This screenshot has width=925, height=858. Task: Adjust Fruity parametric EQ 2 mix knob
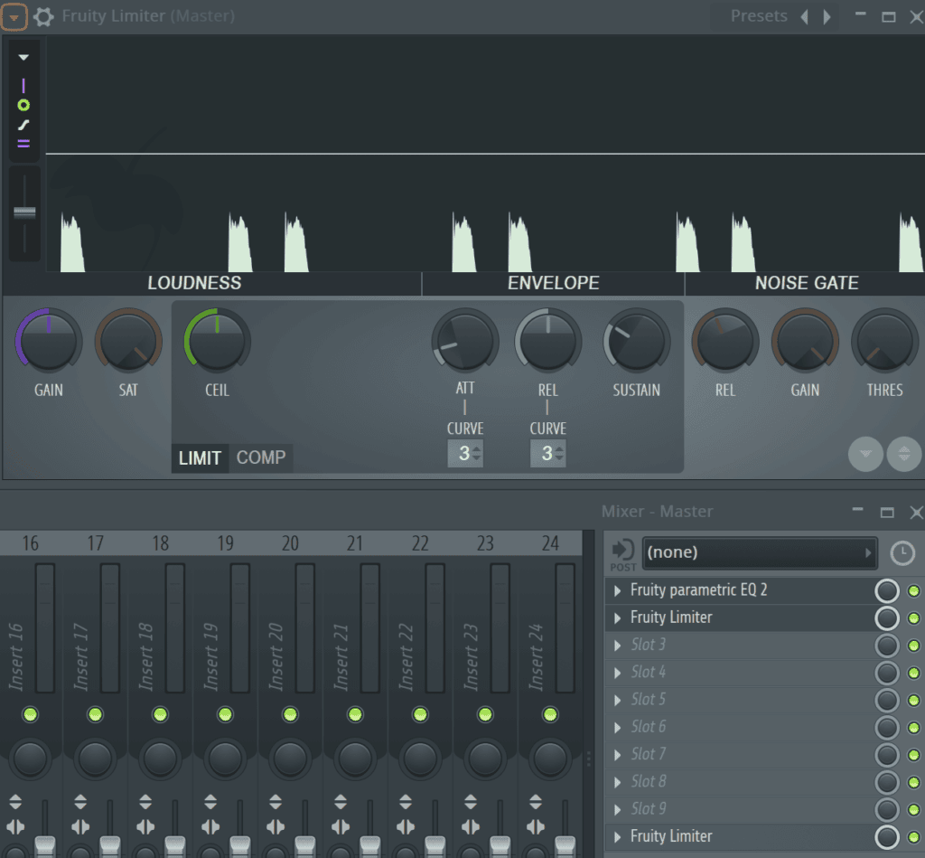point(887,591)
